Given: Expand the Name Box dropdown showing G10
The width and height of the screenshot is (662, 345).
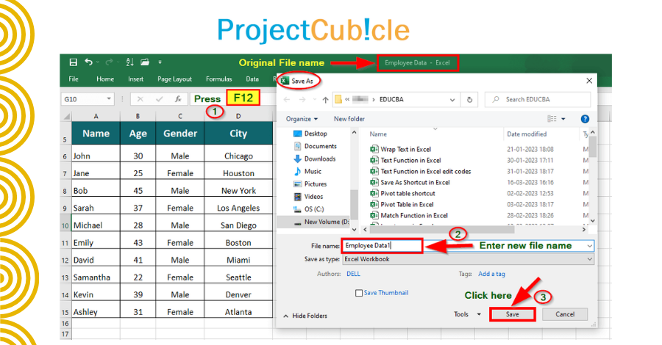Looking at the screenshot, I should (109, 99).
